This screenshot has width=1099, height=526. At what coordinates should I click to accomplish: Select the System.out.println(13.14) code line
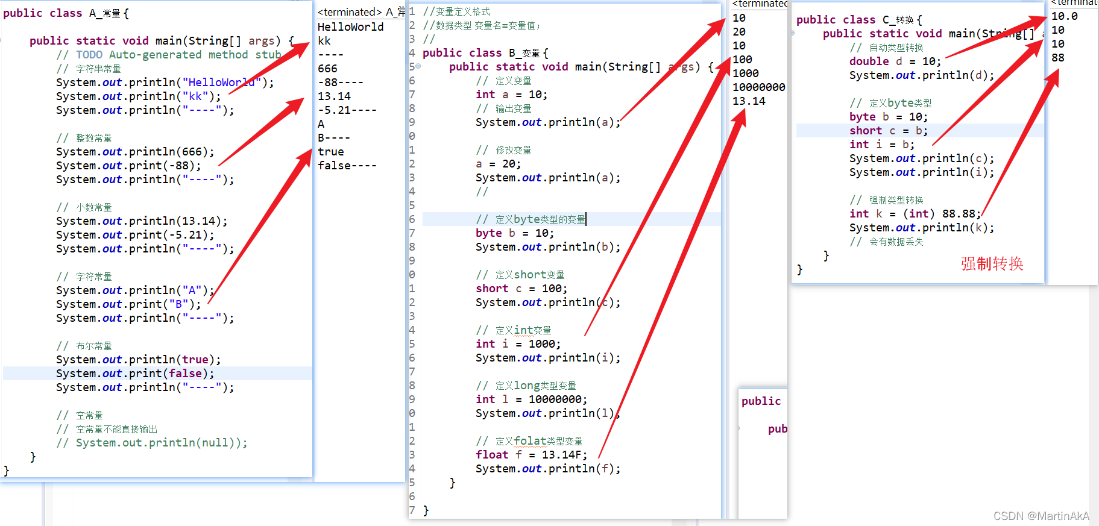[142, 221]
